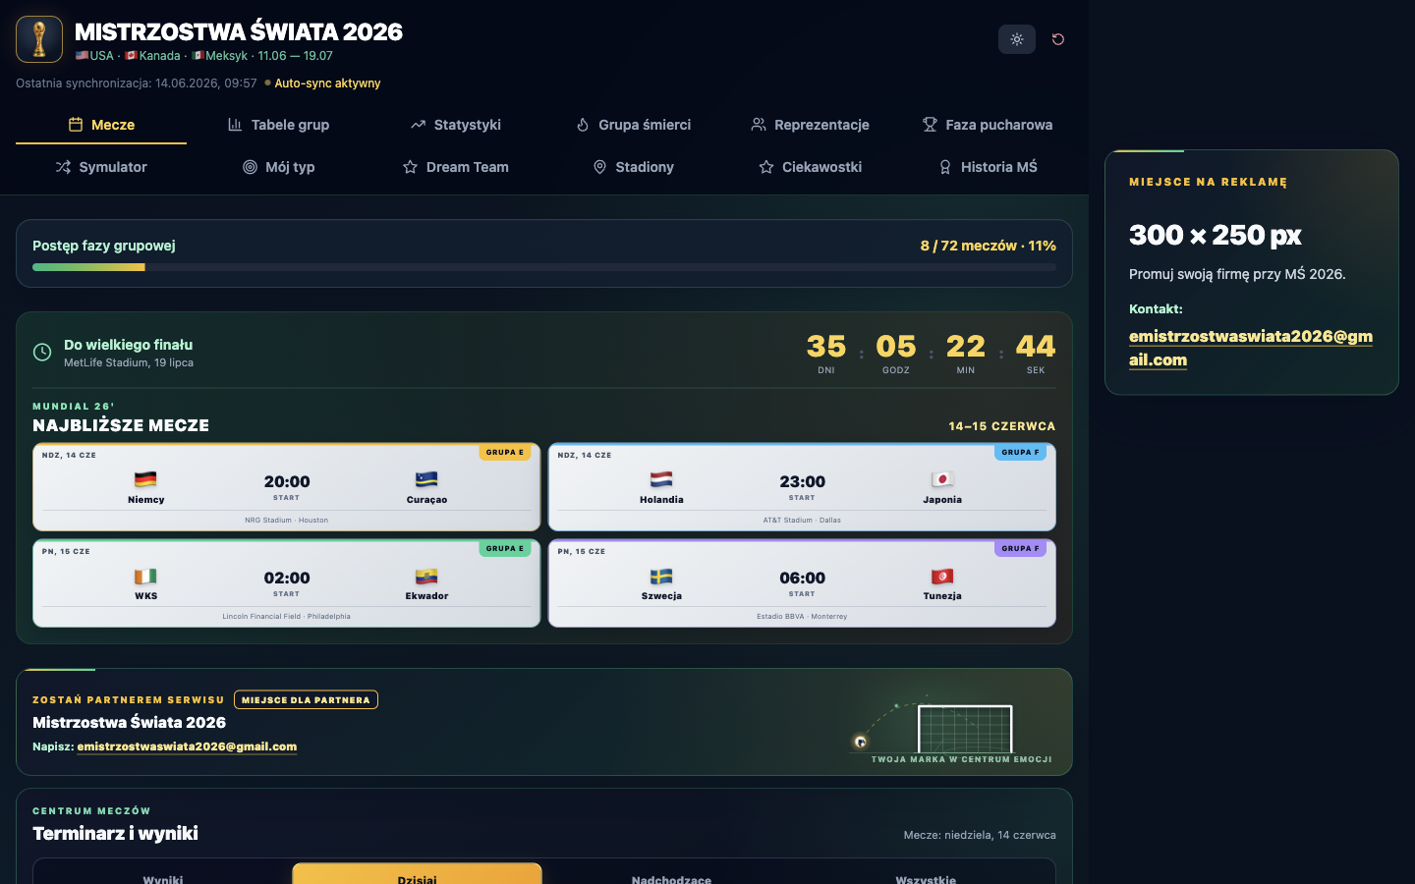This screenshot has height=884, width=1415.
Task: Open the Dream Team tab
Action: (x=456, y=167)
